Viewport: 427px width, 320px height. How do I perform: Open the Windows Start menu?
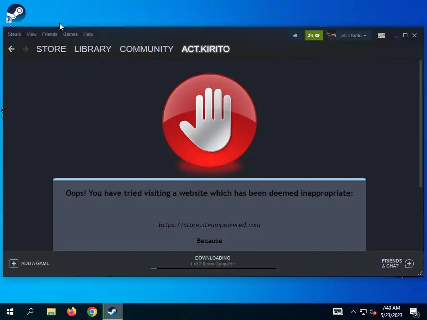[x=10, y=312]
